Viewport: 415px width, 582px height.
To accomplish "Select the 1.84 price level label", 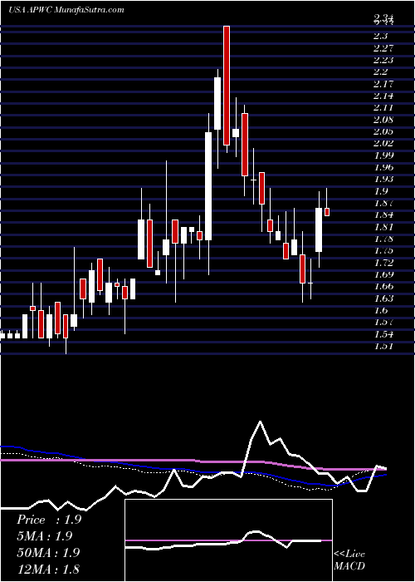I will point(383,215).
